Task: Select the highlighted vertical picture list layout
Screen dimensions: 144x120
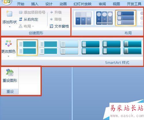Action: (126, 18)
